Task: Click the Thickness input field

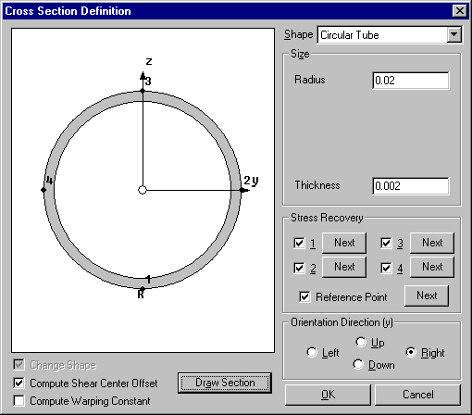Action: pos(411,186)
